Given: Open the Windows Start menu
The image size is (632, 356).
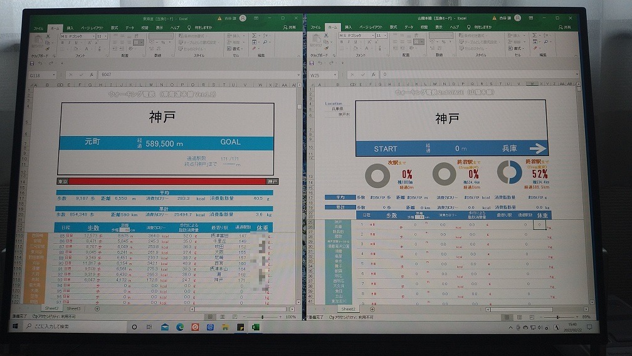Looking at the screenshot, I should point(15,326).
